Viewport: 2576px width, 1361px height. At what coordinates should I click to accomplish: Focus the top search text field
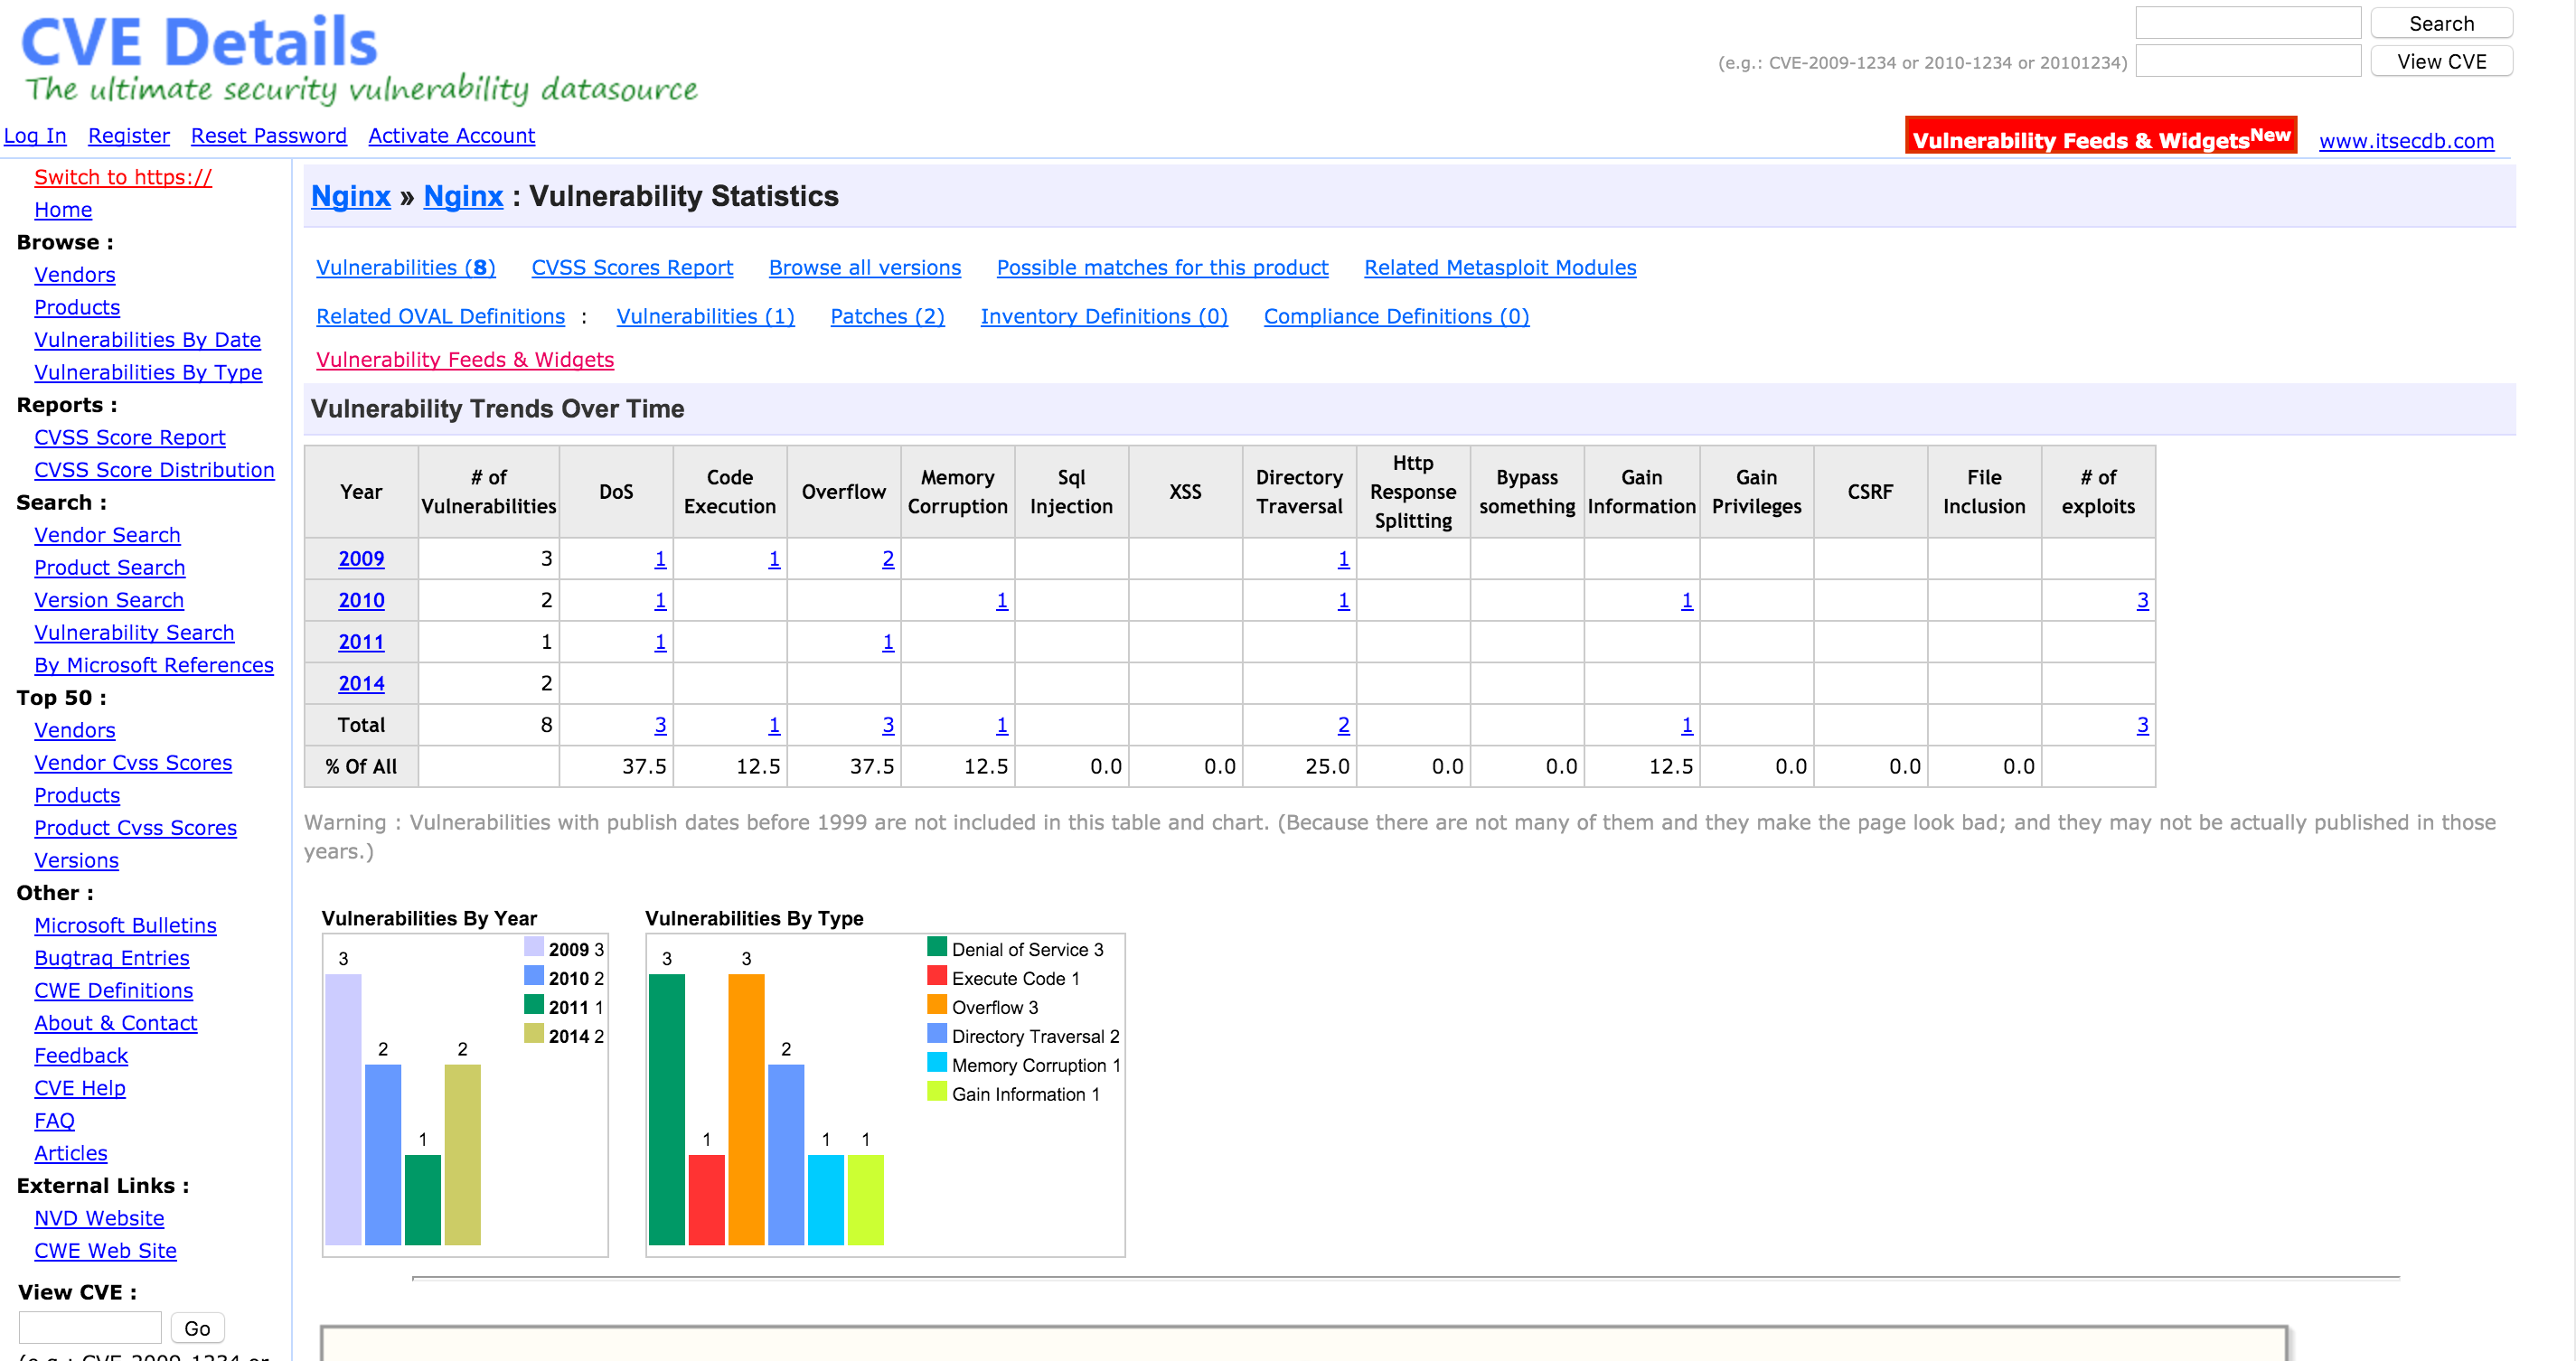[2247, 23]
